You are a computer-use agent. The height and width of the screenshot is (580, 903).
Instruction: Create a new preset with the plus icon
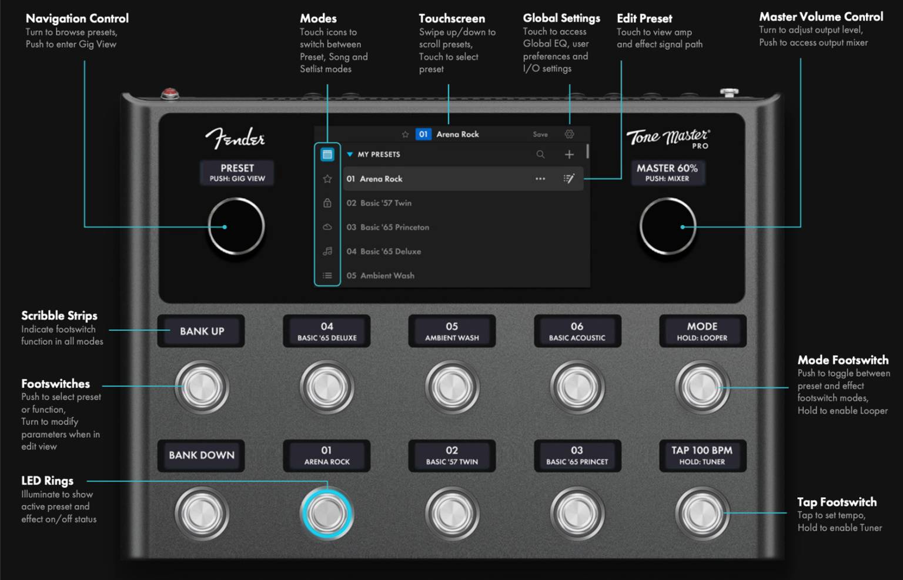[x=569, y=154]
